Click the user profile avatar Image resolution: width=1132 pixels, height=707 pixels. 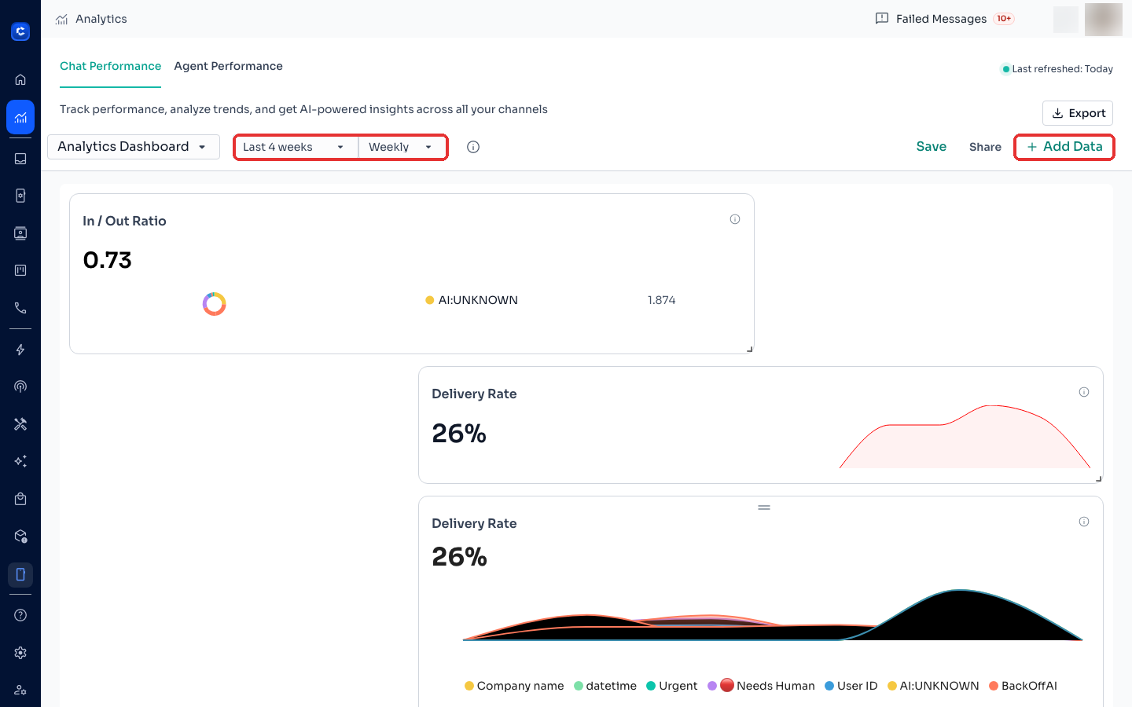1104,19
